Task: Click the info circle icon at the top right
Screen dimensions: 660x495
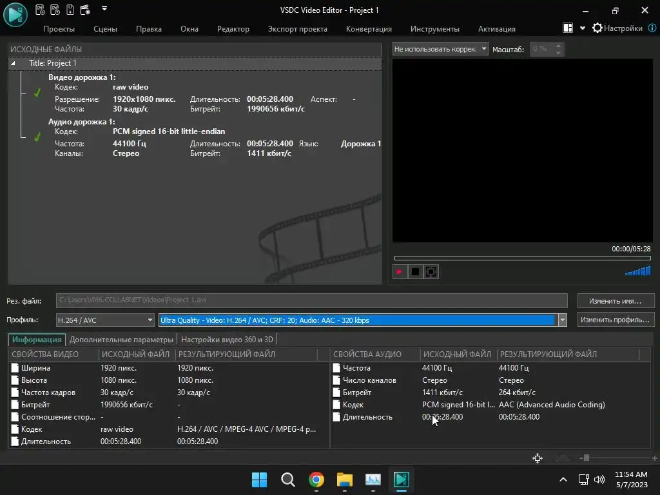Action: [652, 28]
